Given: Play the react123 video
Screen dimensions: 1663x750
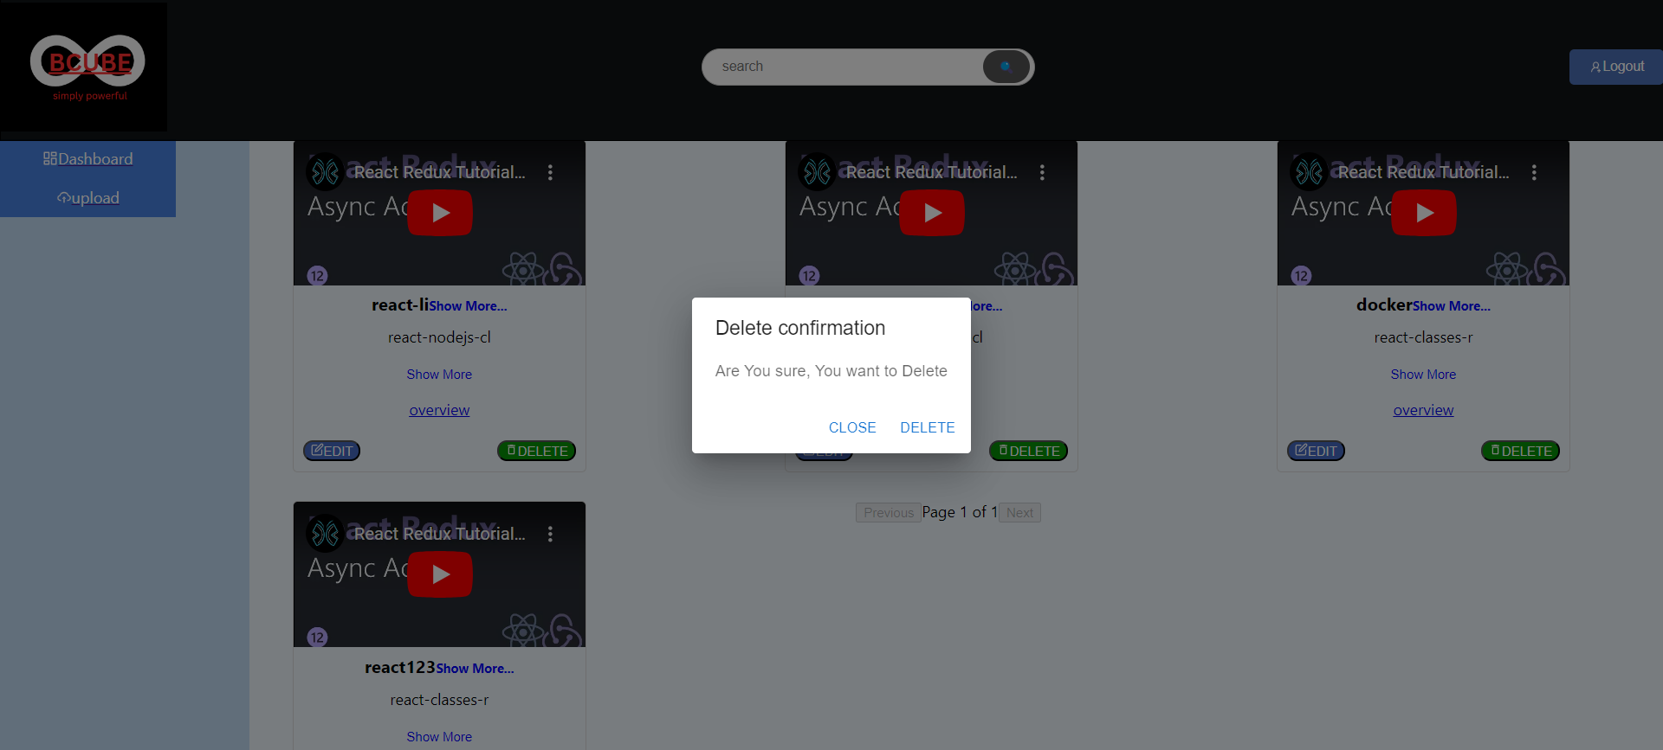Looking at the screenshot, I should click(x=440, y=574).
